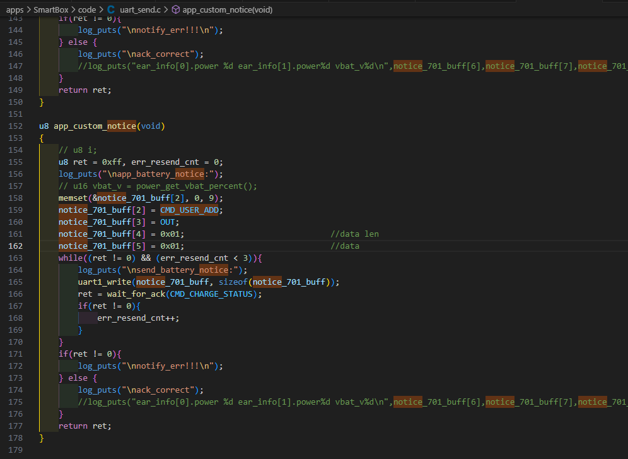Screen dimensions: 628x459
Task: Click the "\nsend_battery_notice:" string
Action: point(180,270)
